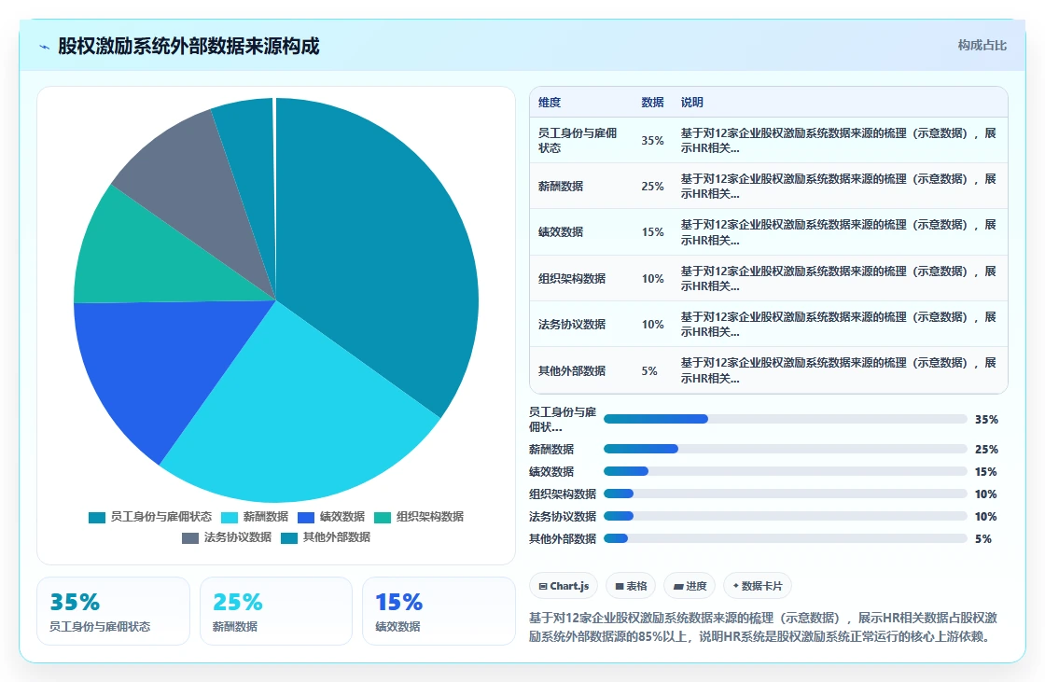This screenshot has height=682, width=1045.
Task: Click the 5% value in the table
Action: (649, 371)
